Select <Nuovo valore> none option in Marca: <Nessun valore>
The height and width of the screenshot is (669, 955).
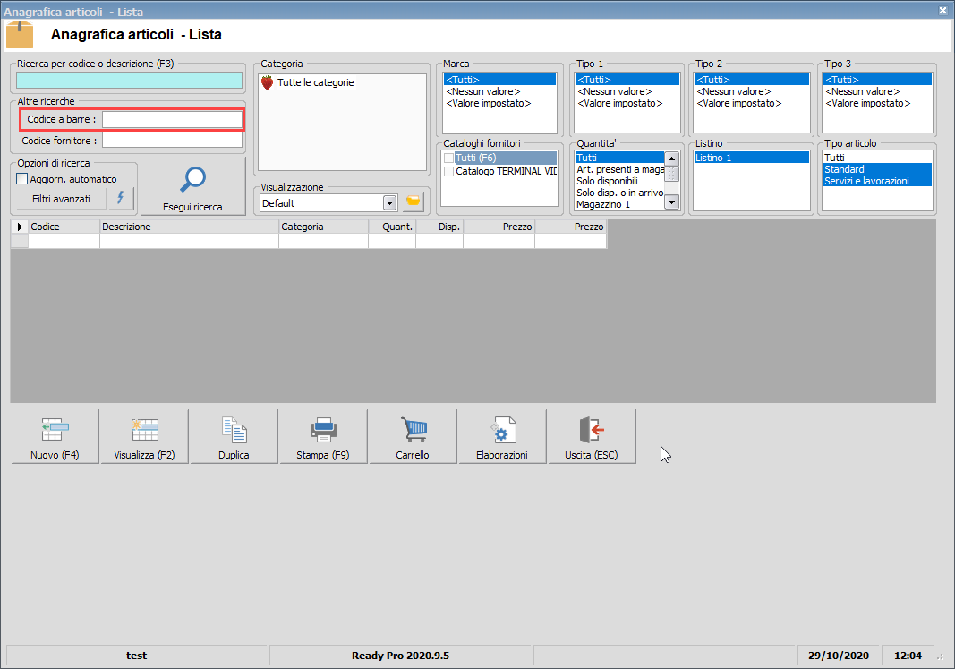499,91
